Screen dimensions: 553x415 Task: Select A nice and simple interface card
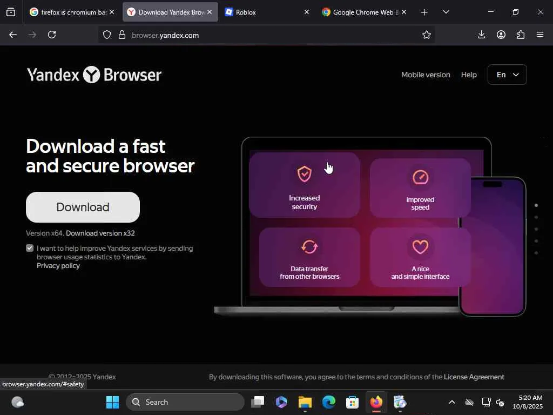420,257
